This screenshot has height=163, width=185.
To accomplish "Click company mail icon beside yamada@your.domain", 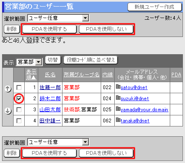I will (118, 109).
